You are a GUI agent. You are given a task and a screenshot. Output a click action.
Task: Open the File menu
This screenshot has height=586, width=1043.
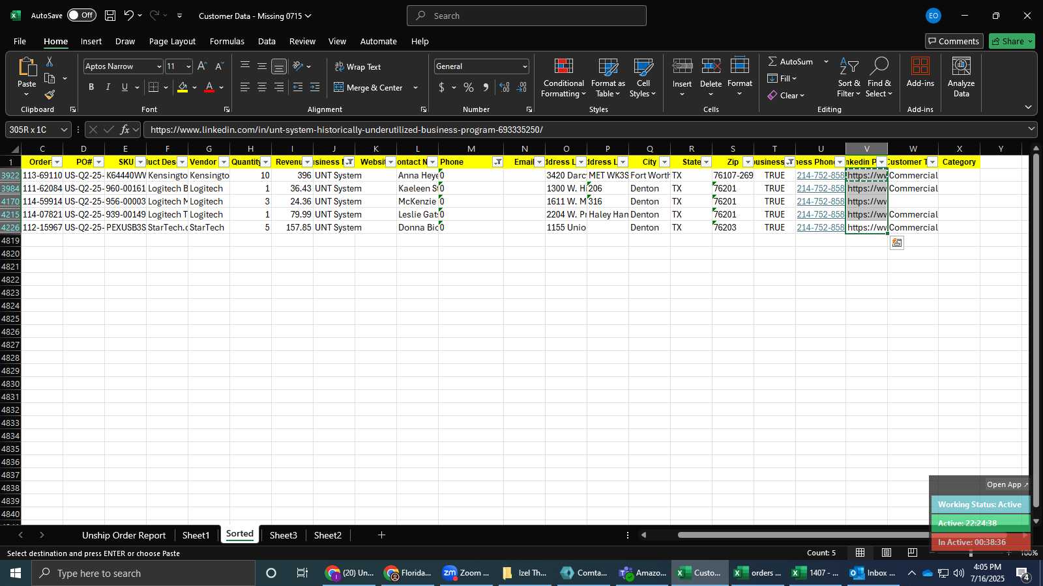(20, 41)
